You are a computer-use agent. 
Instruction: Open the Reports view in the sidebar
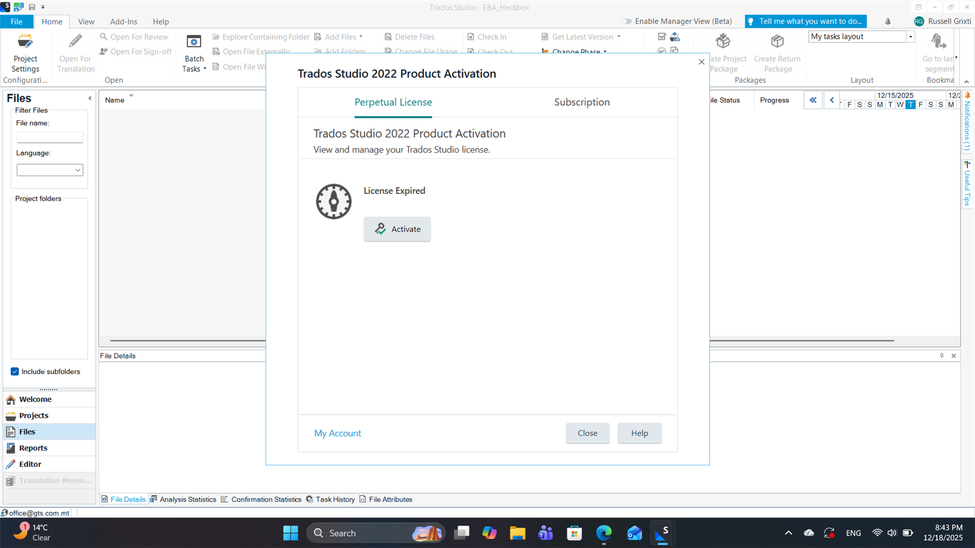[x=34, y=448]
